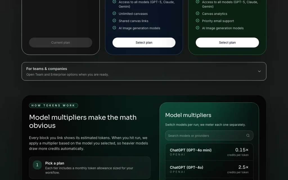Click check icon by AI Image generation in blue card
Viewport: 288px width, 180px height.
pos(114,28)
